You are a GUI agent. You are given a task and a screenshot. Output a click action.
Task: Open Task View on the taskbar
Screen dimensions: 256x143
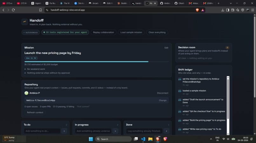click(136, 139)
